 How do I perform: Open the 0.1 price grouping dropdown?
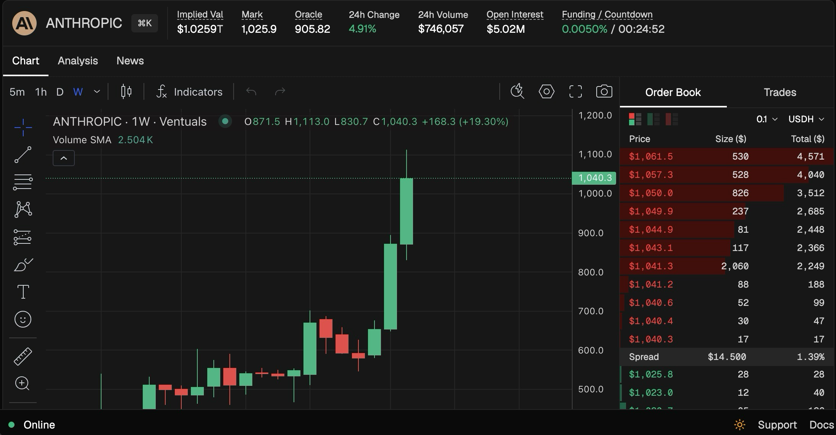(767, 119)
